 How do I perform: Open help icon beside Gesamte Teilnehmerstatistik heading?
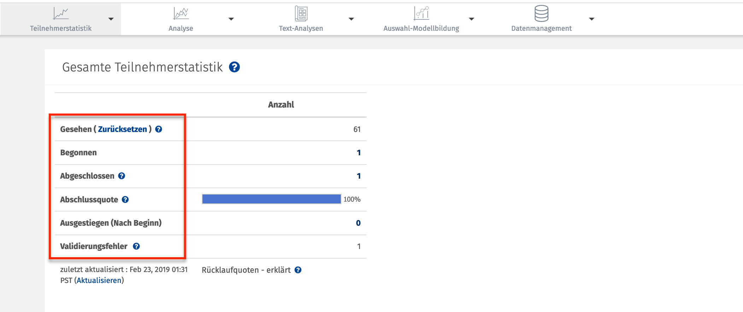[x=234, y=67]
